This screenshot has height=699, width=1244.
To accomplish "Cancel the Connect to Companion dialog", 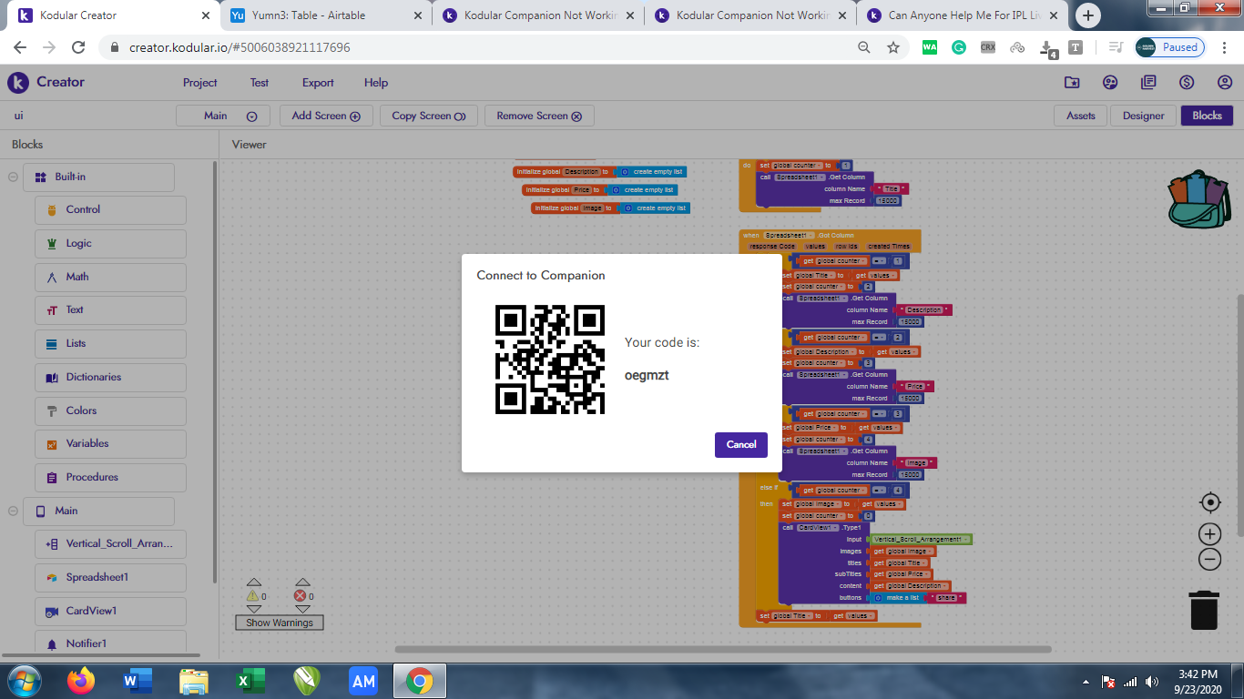I will pos(741,444).
